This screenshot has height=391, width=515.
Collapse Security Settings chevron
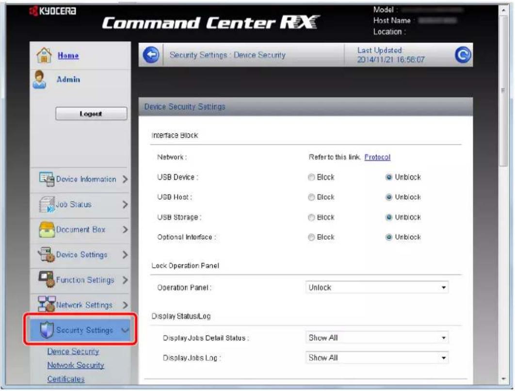coord(125,330)
